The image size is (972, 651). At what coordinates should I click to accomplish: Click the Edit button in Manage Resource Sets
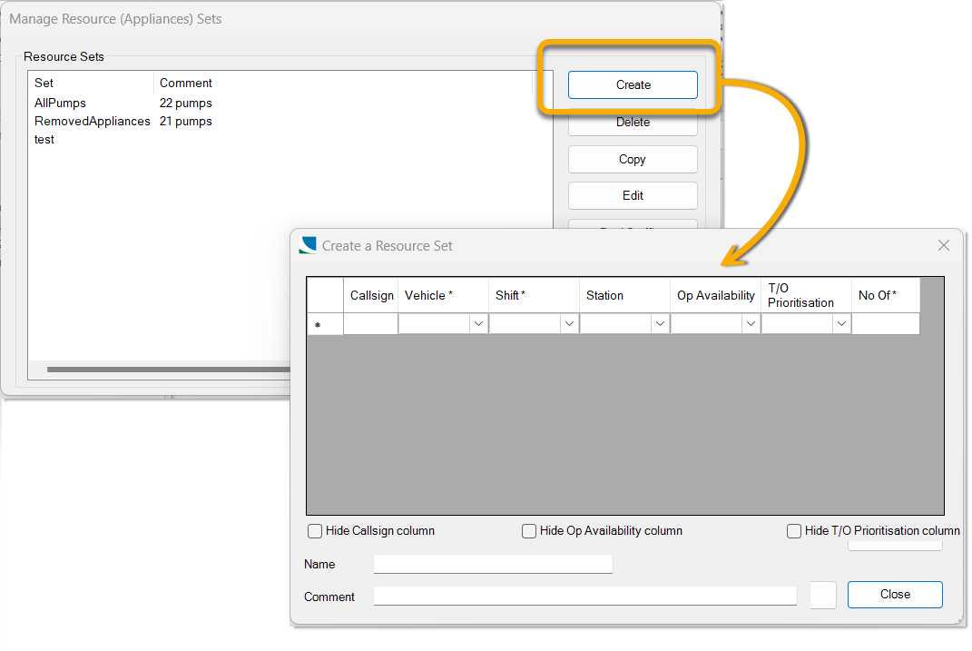[633, 195]
